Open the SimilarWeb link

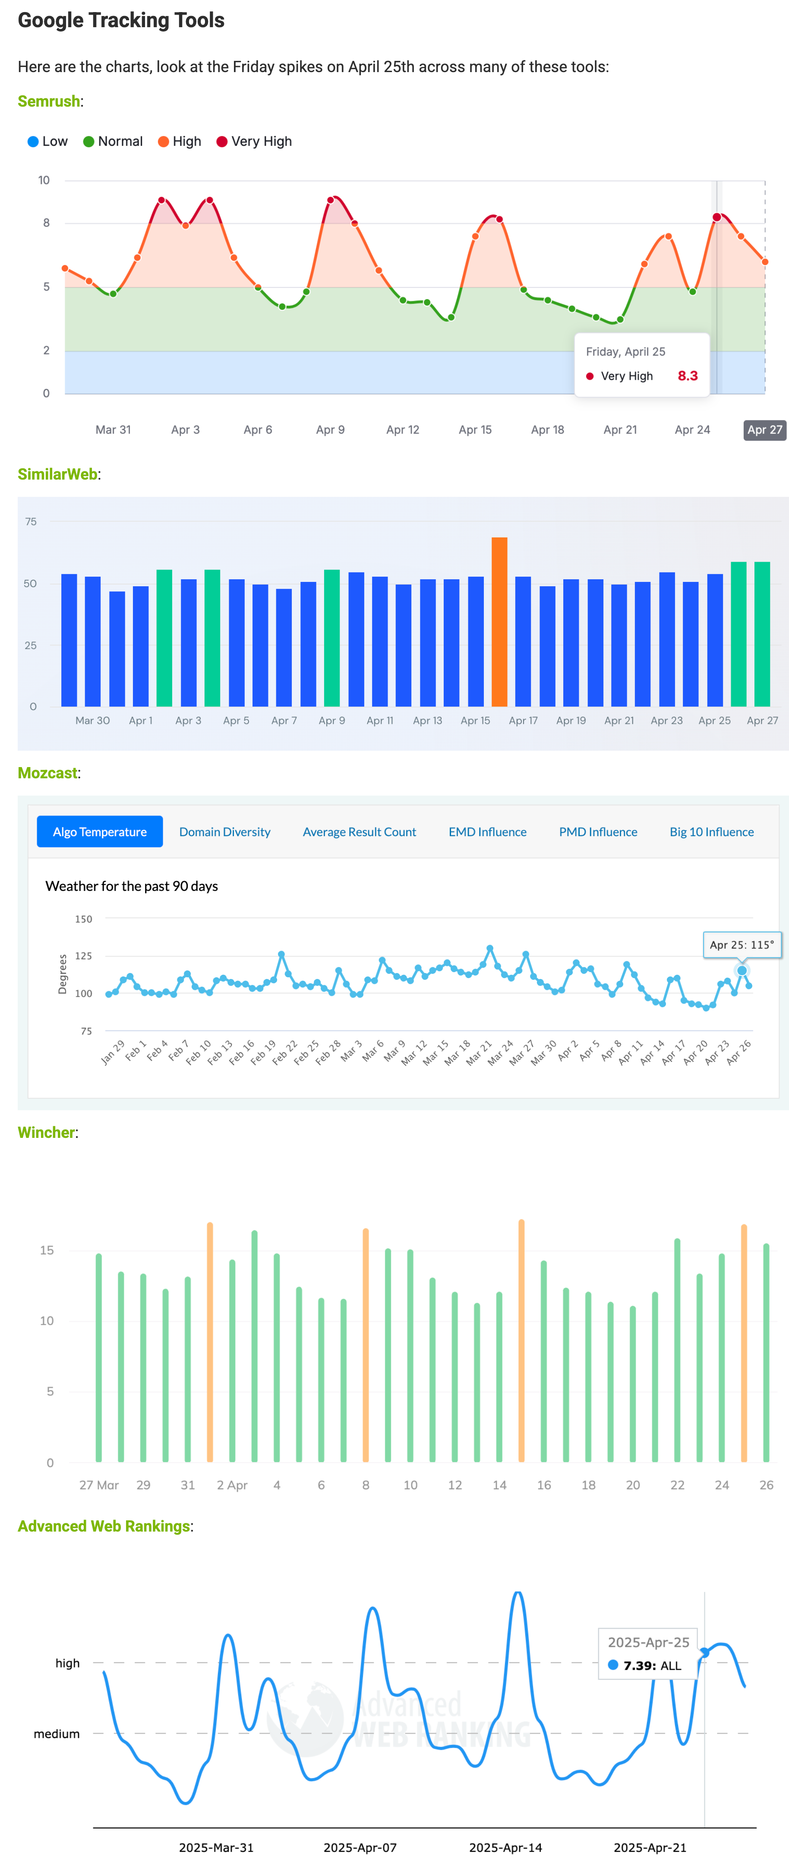click(x=57, y=474)
